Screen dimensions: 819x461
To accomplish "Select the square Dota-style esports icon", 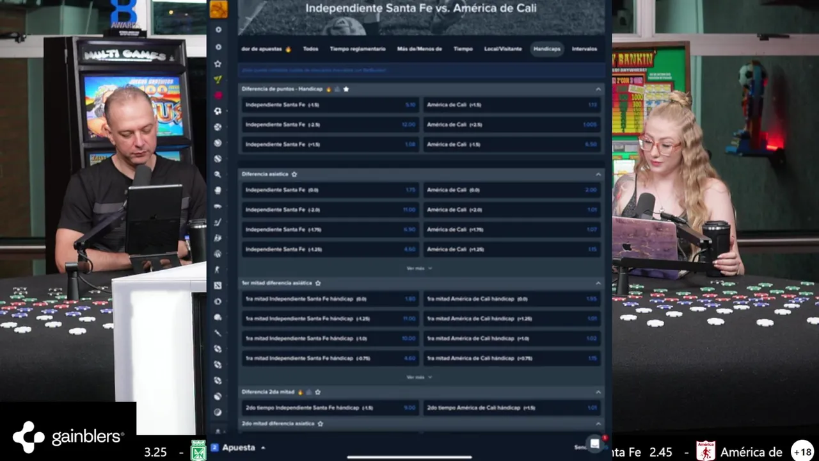I will pos(218,286).
